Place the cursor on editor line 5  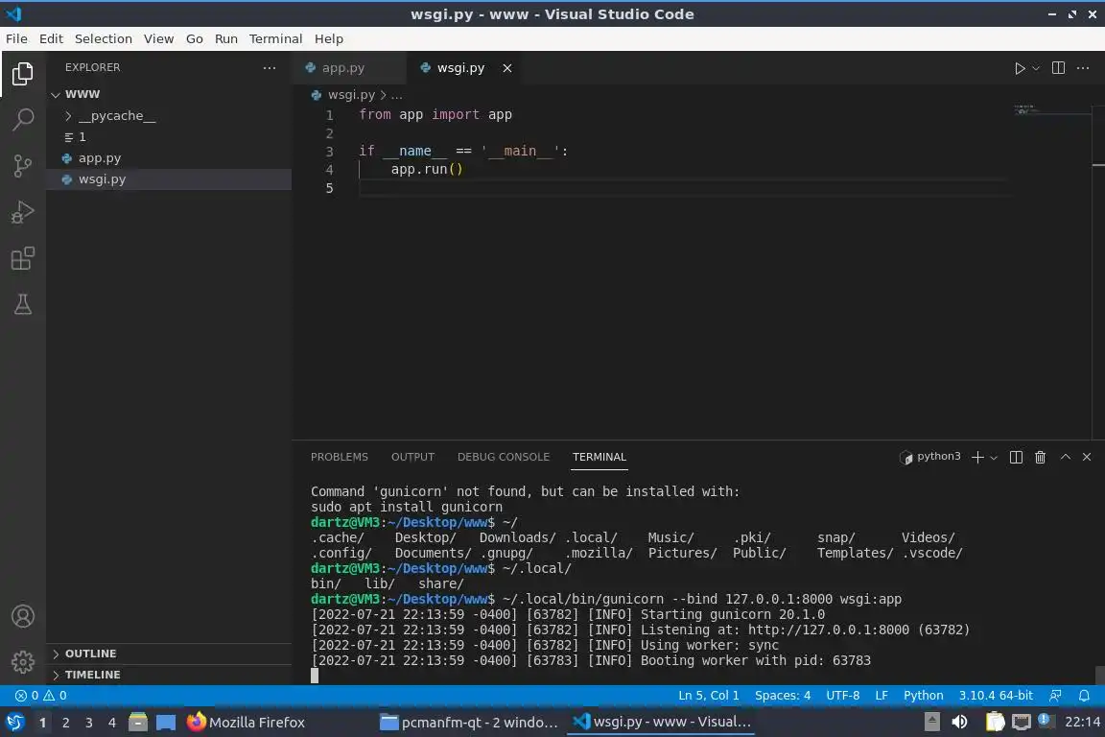pyautogui.click(x=684, y=187)
